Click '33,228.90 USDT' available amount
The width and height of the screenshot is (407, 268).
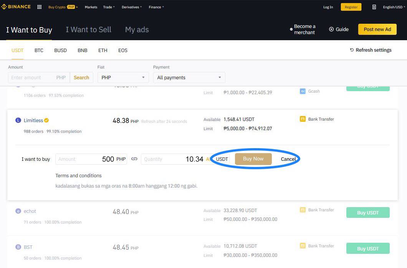(x=240, y=211)
